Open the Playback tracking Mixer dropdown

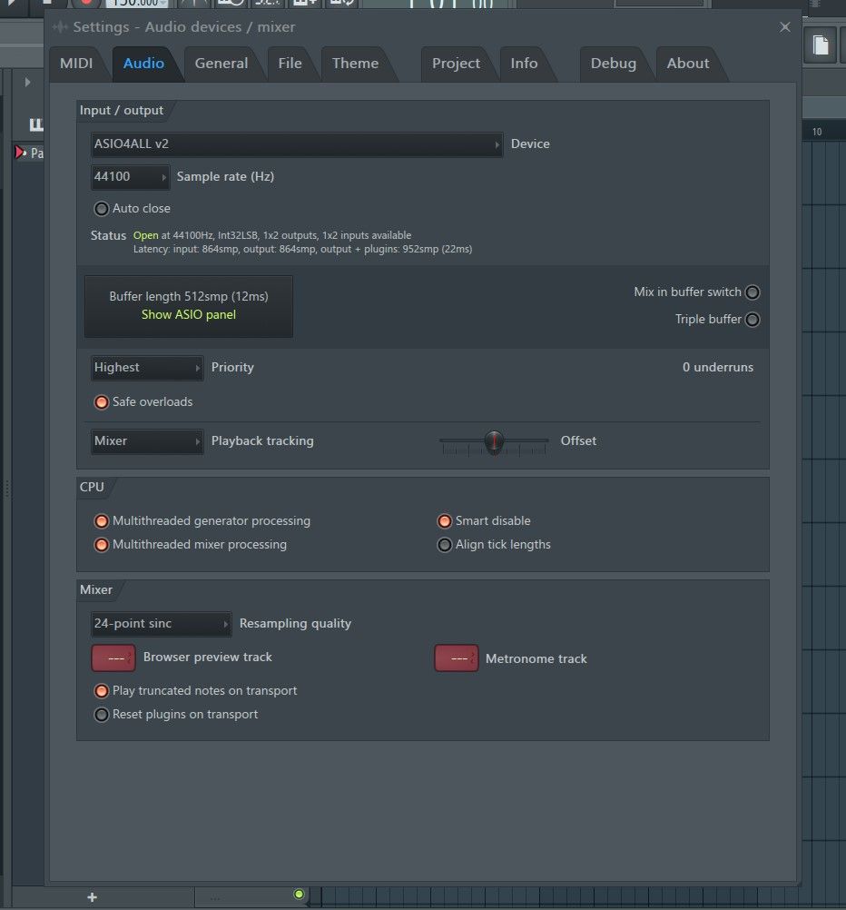pyautogui.click(x=147, y=441)
